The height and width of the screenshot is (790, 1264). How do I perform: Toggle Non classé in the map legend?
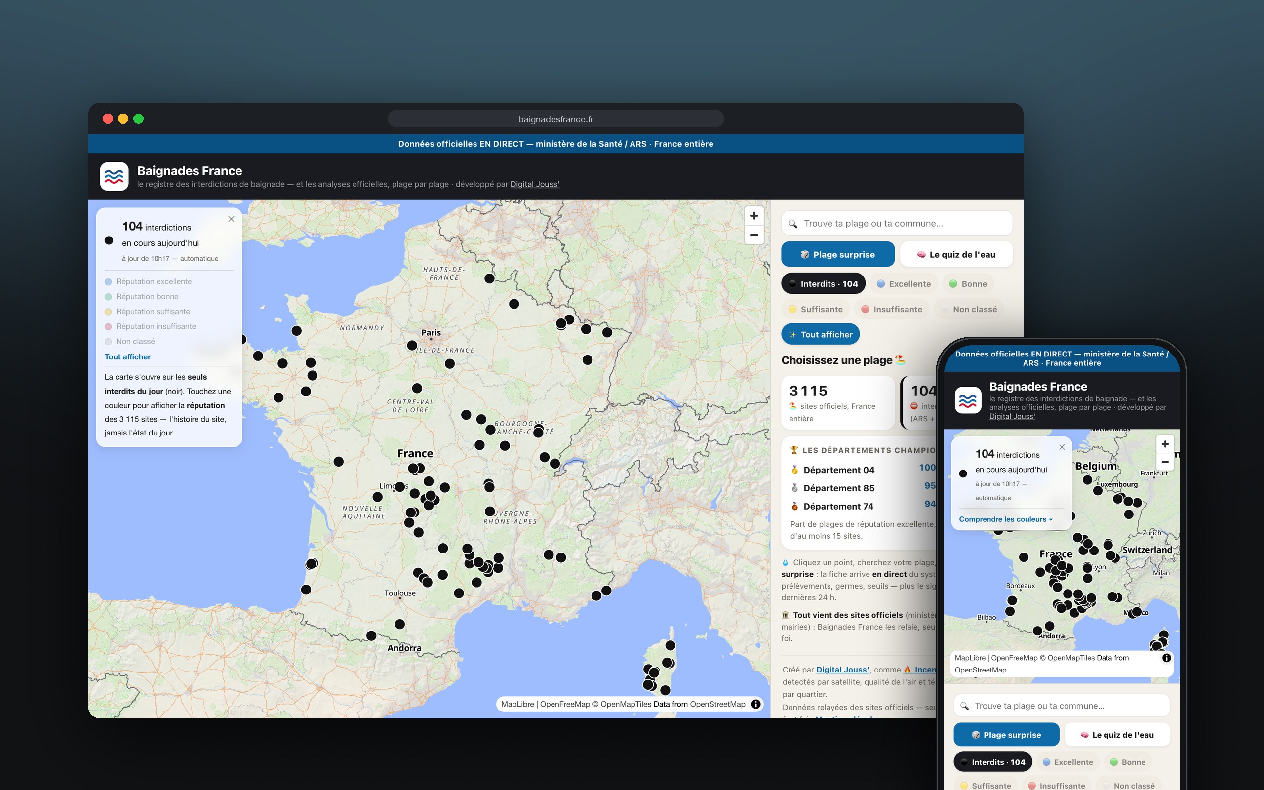pyautogui.click(x=129, y=341)
